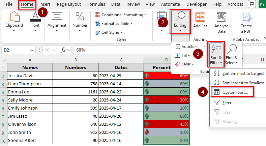266x146 pixels.
Task: Click the Select All corner triangle
Action: (x=4, y=60)
